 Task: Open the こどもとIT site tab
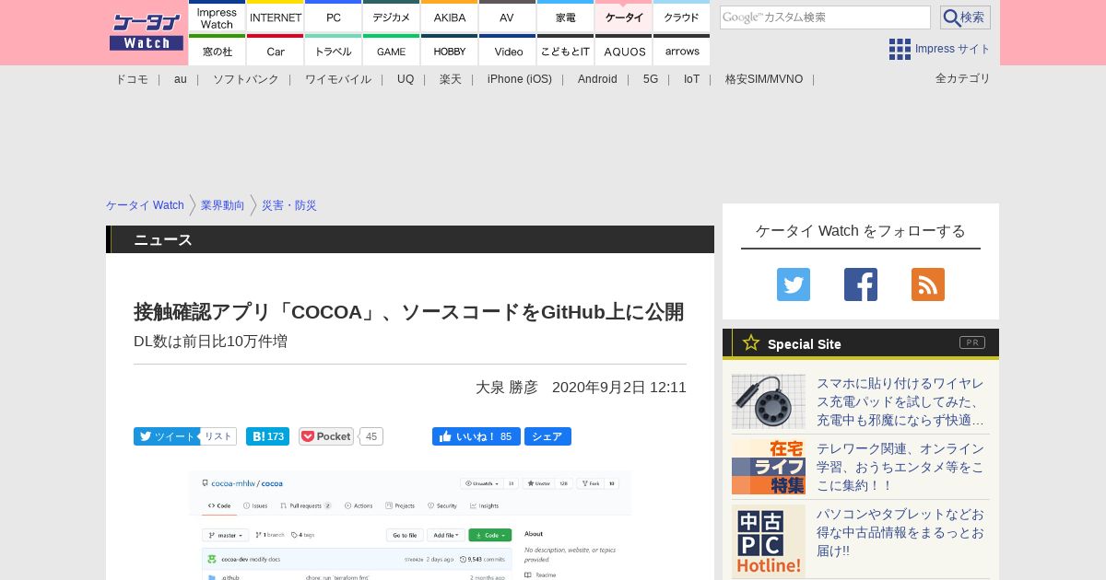point(566,51)
